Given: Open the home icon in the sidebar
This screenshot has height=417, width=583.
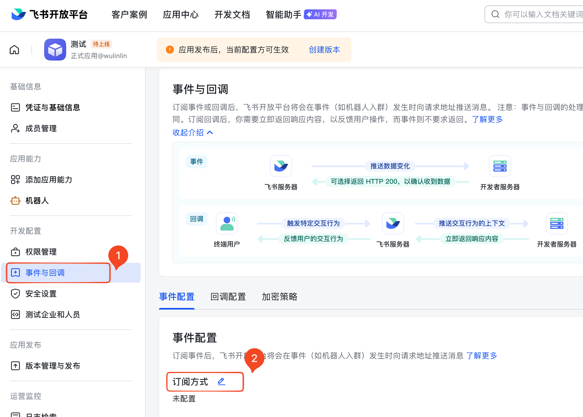Looking at the screenshot, I should pos(14,50).
